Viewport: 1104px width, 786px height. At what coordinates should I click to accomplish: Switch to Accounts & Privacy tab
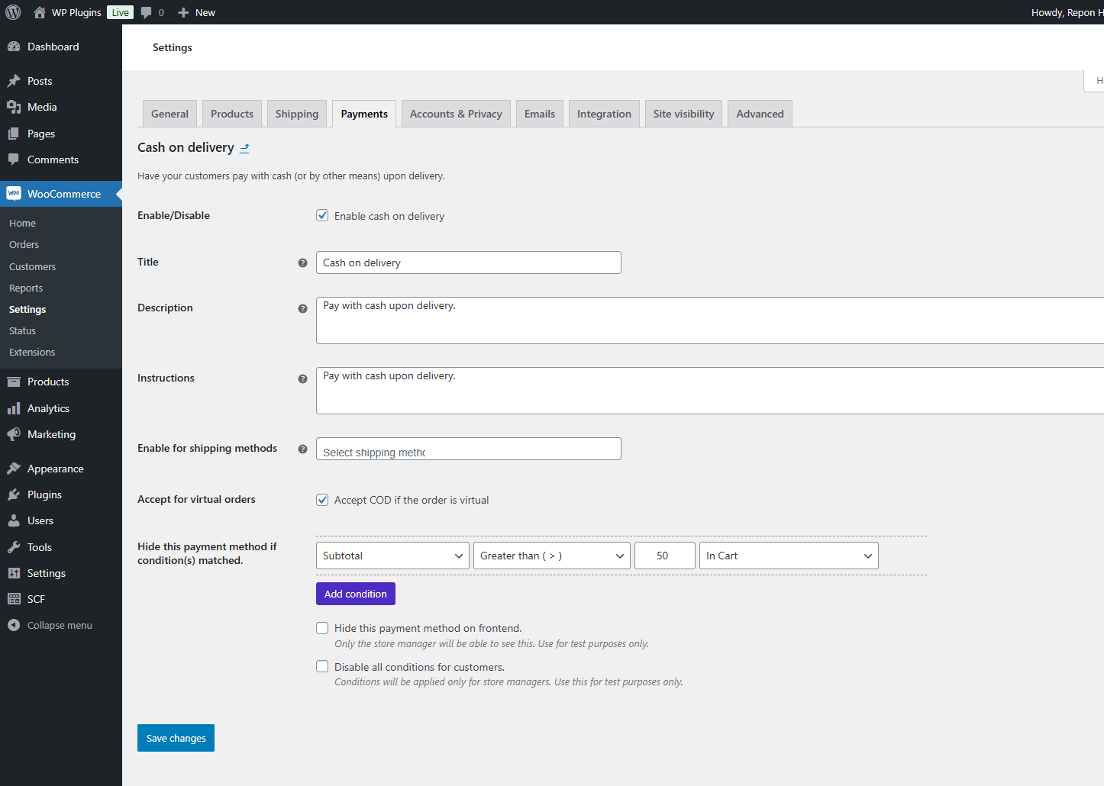click(x=456, y=114)
